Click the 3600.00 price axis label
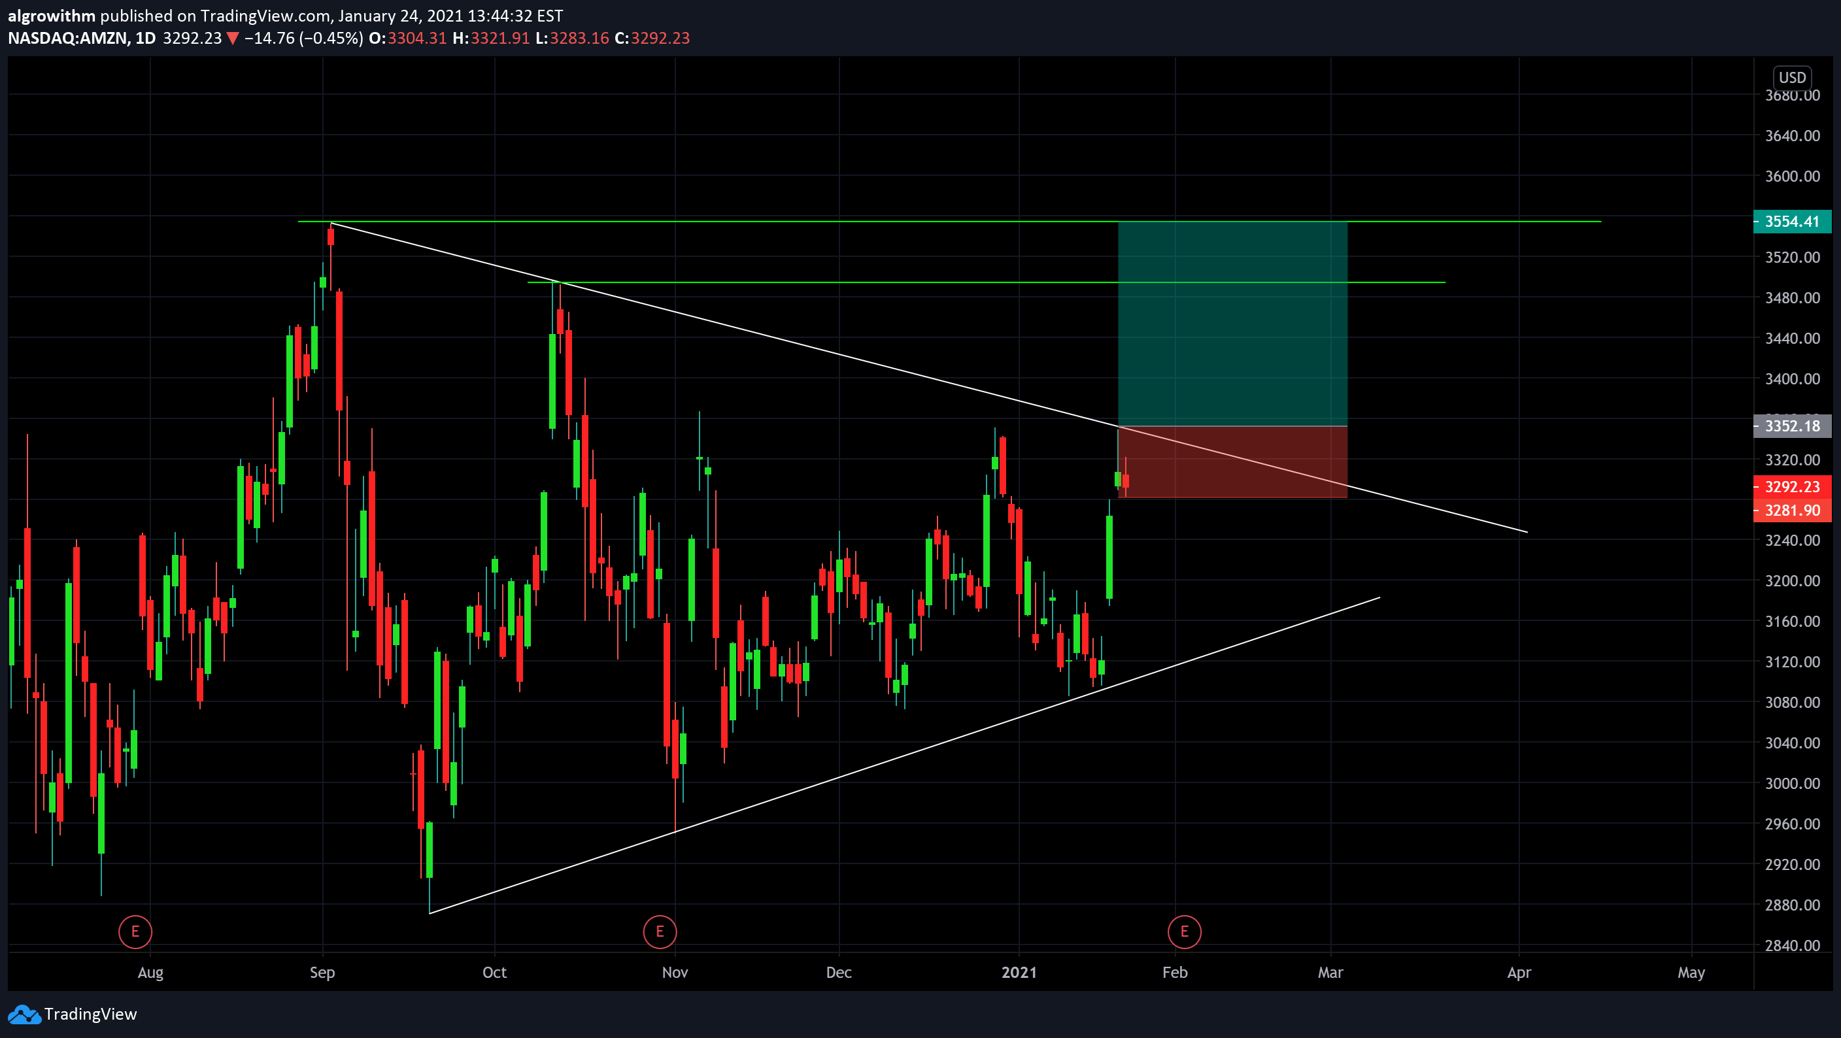This screenshot has width=1841, height=1038. [1793, 176]
